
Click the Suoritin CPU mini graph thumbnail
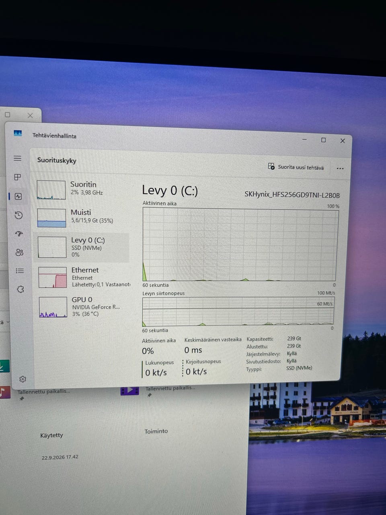pyautogui.click(x=51, y=190)
